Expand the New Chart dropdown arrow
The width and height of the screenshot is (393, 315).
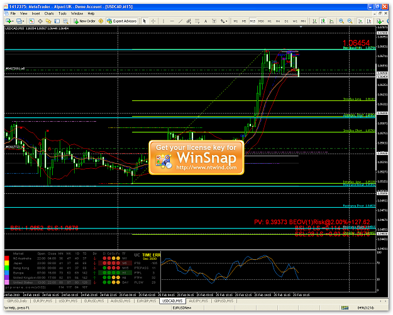coord(13,21)
